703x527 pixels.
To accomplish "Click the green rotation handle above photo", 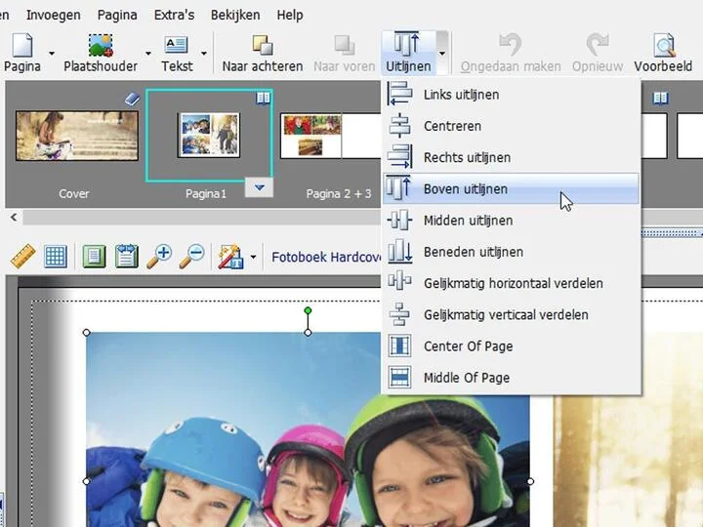I will (x=309, y=311).
